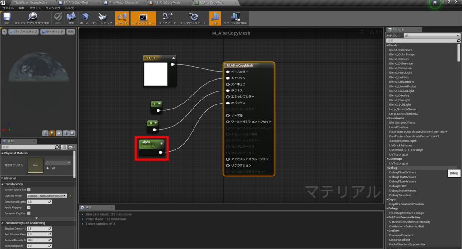The image size is (462, 249).
Task: Click the white 1,1,1,1 color preview
Action: (156, 74)
